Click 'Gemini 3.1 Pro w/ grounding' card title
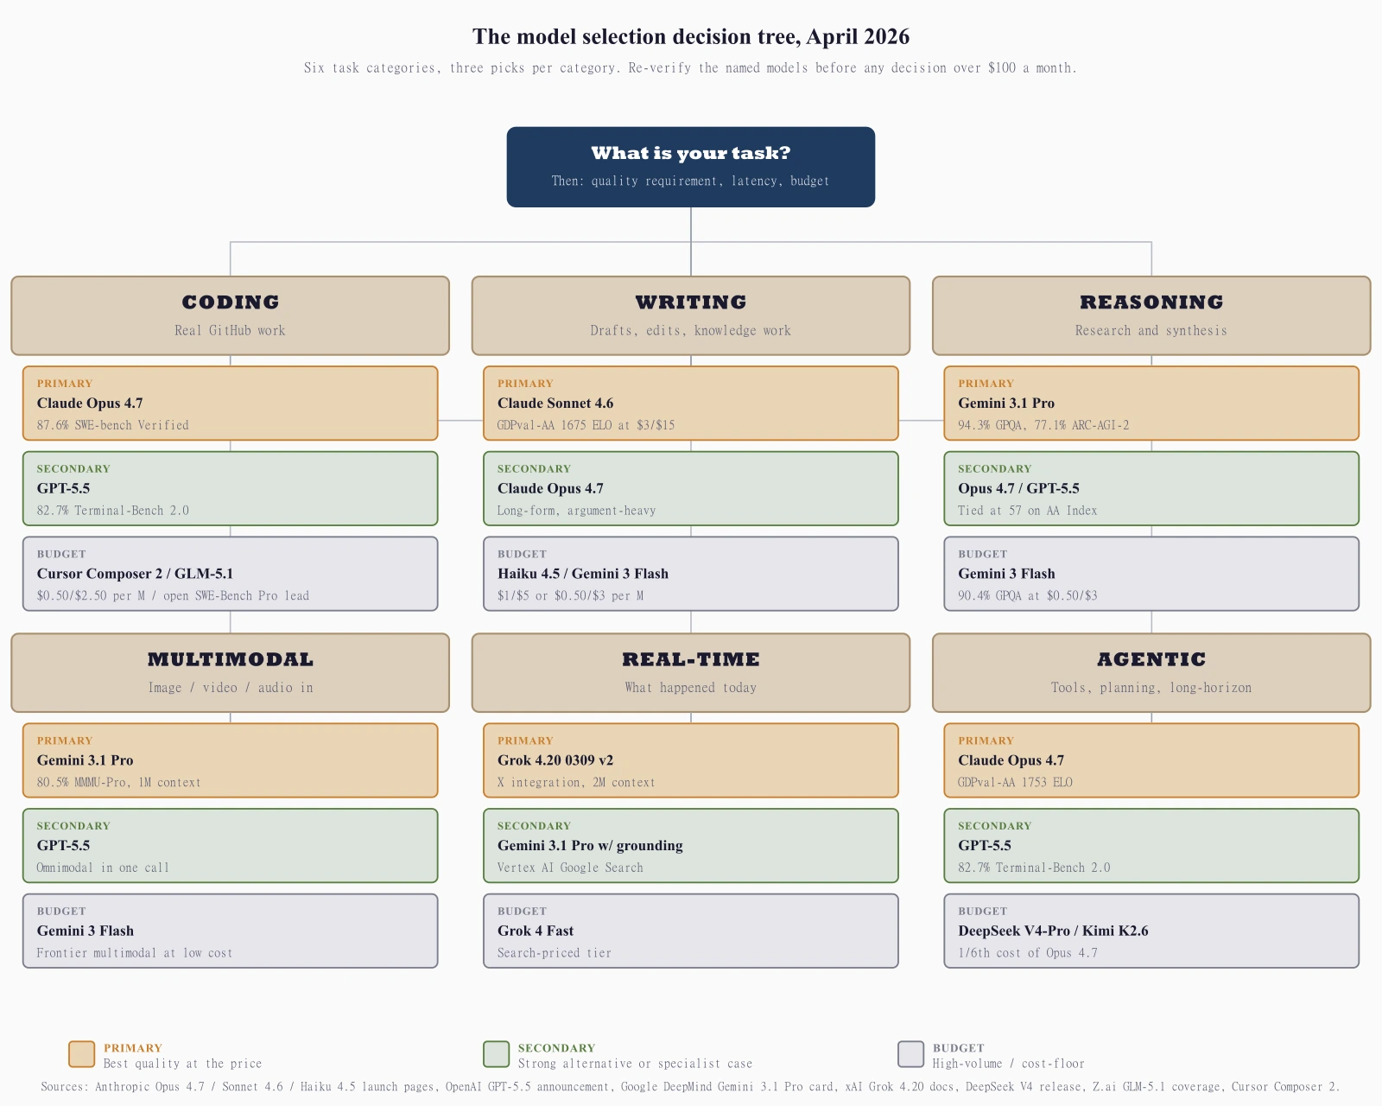The image size is (1382, 1106). tap(590, 846)
